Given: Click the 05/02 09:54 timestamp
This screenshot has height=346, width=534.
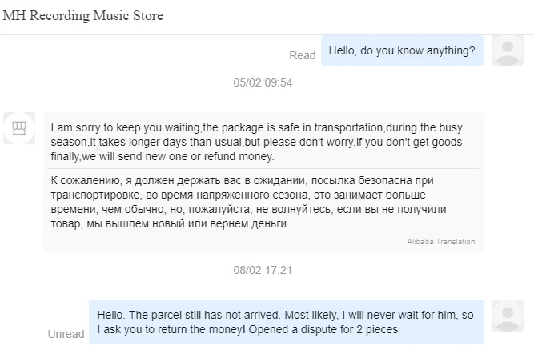Looking at the screenshot, I should tap(263, 82).
